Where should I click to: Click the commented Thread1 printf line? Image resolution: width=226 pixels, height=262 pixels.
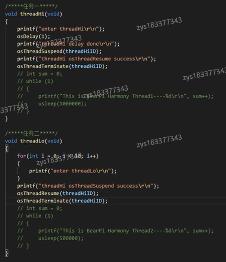(115, 96)
